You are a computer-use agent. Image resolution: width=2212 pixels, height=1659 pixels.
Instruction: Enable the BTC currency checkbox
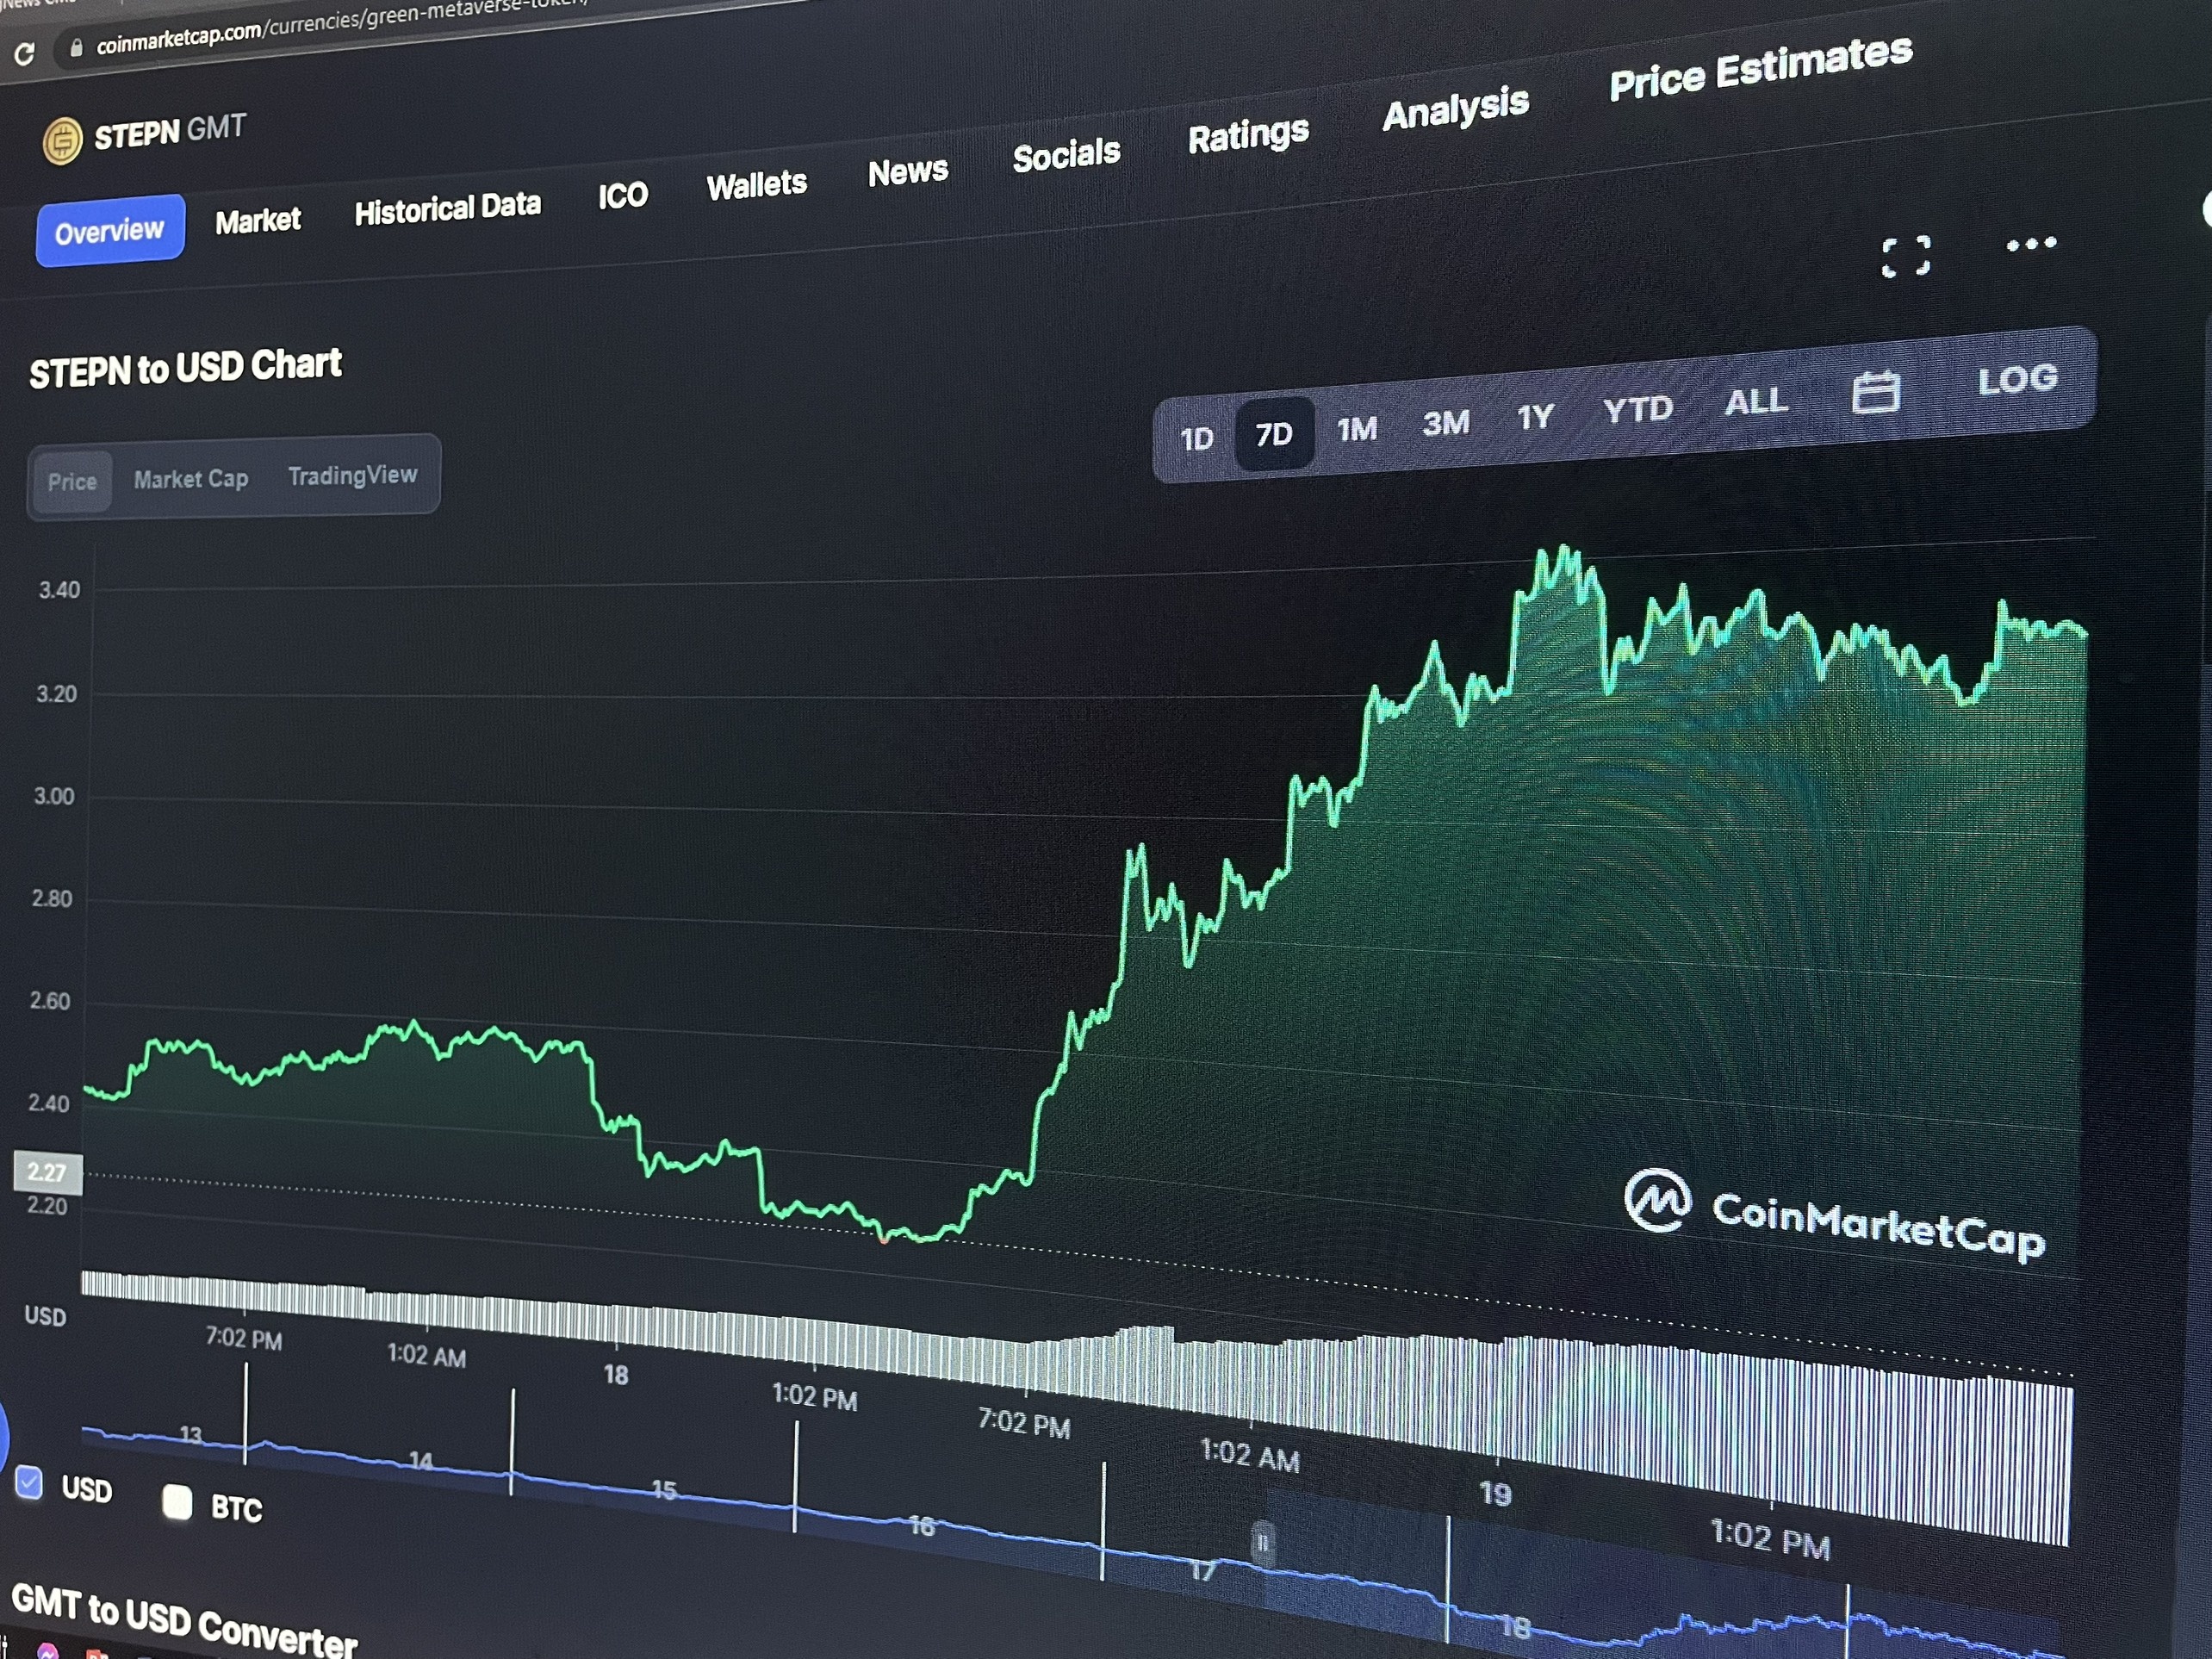177,1501
